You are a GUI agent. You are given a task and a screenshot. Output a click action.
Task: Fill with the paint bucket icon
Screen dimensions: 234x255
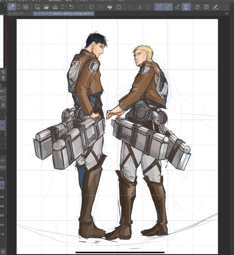pos(110,7)
